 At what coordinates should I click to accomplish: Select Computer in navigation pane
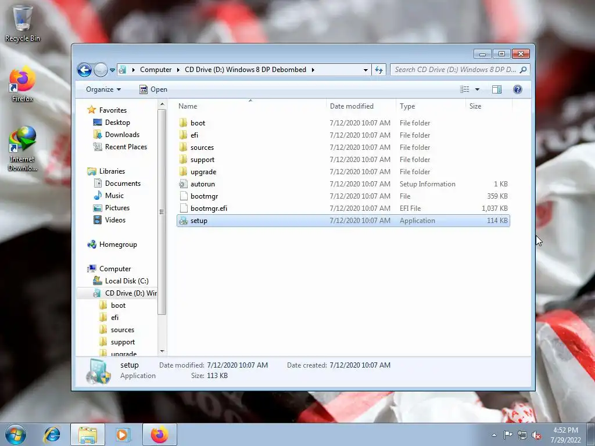tap(109, 269)
